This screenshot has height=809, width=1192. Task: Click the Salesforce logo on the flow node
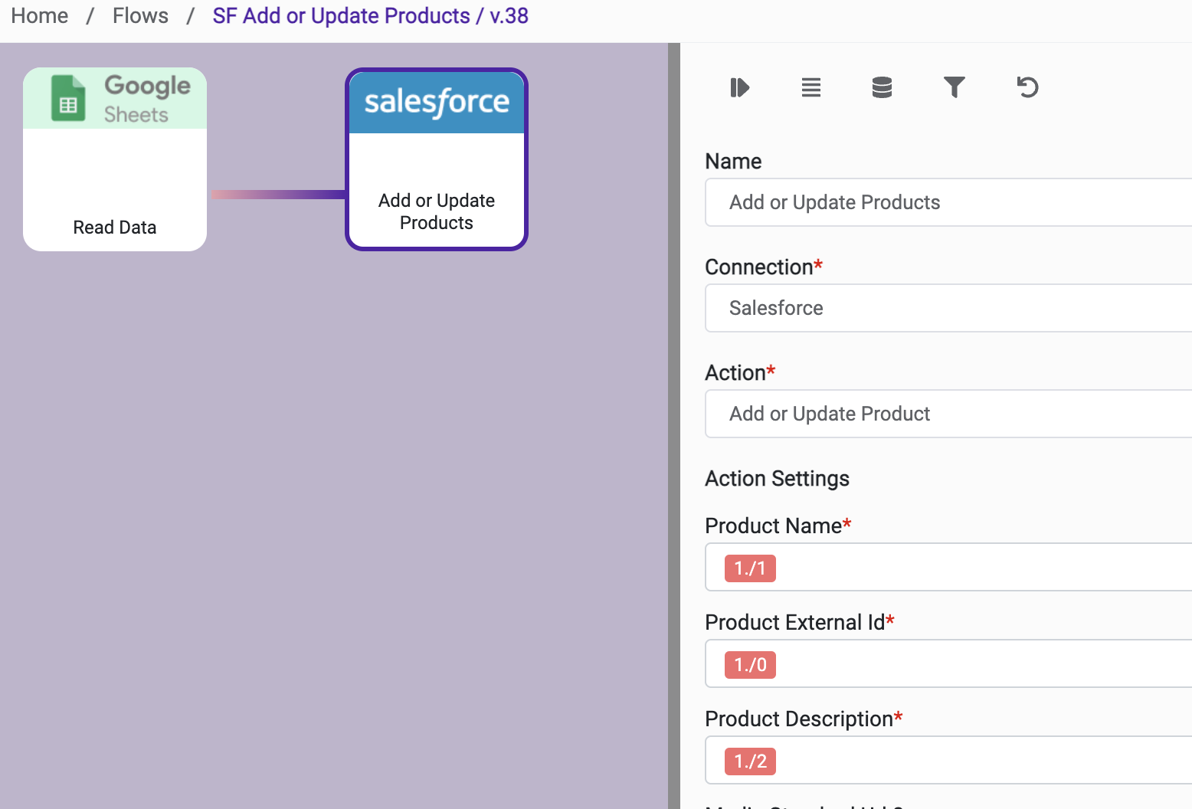point(436,101)
